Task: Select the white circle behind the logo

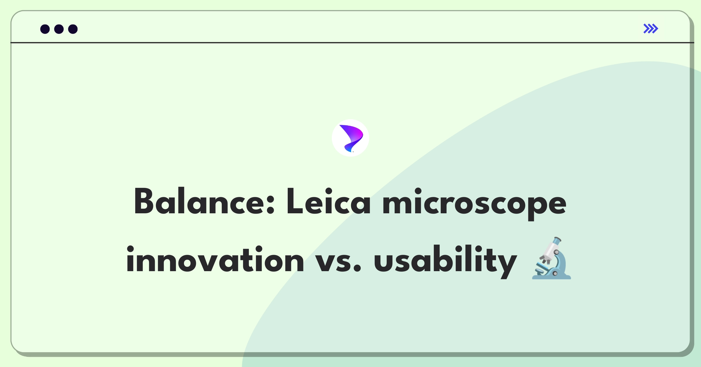Action: click(x=350, y=138)
